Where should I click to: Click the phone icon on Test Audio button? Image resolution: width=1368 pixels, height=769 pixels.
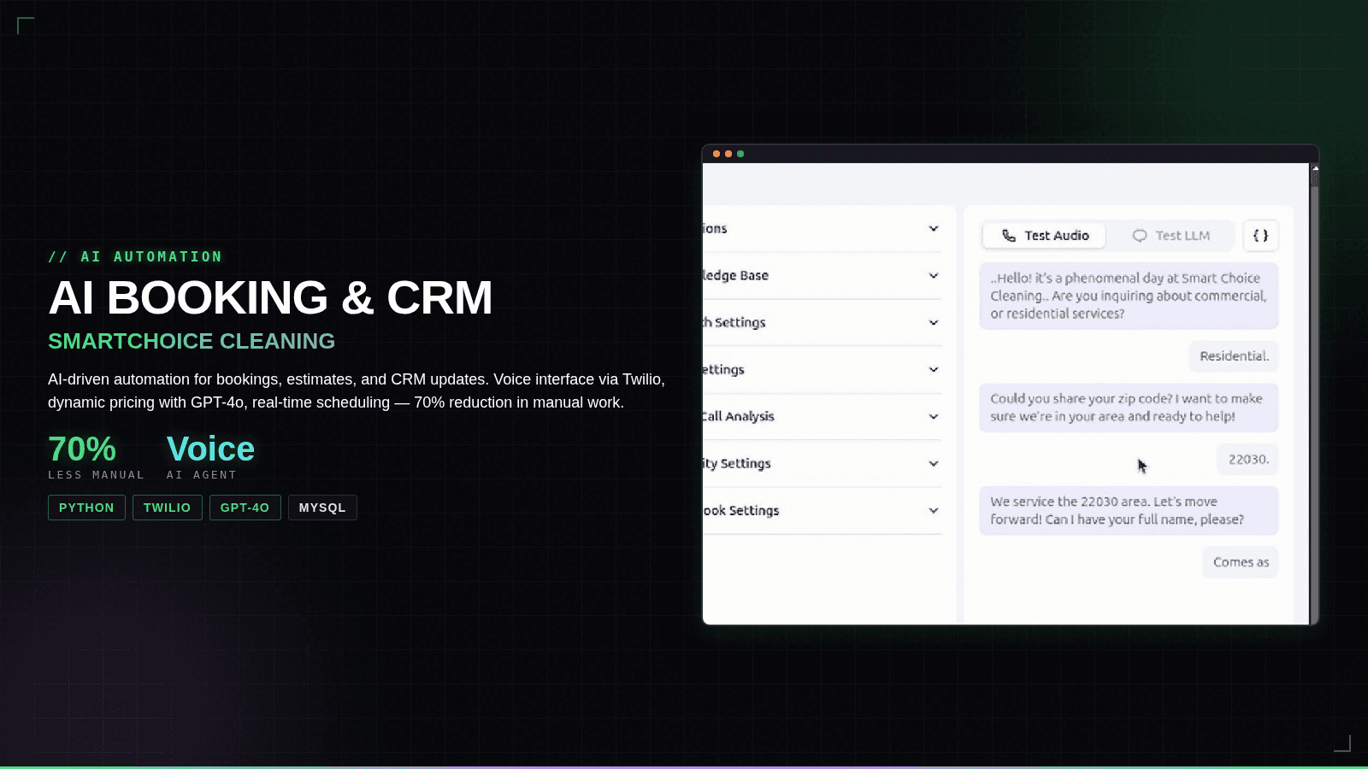[x=1010, y=235]
